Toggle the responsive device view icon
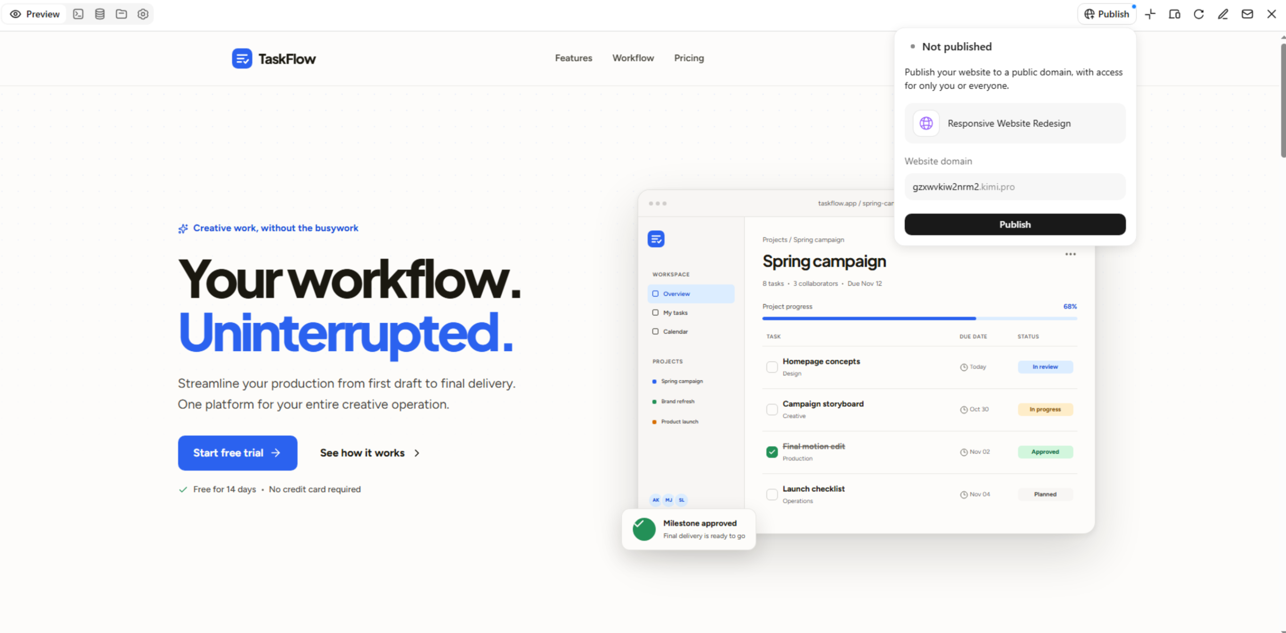 pos(1175,14)
